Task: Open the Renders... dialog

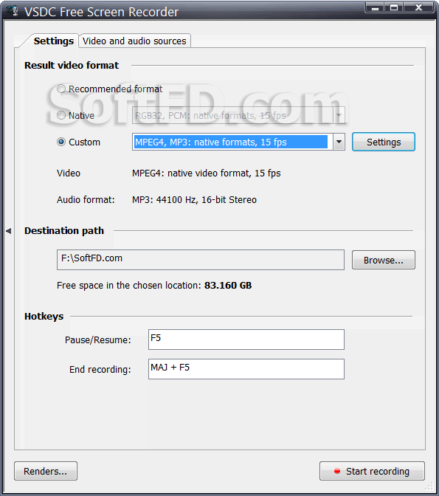Action: pos(46,471)
